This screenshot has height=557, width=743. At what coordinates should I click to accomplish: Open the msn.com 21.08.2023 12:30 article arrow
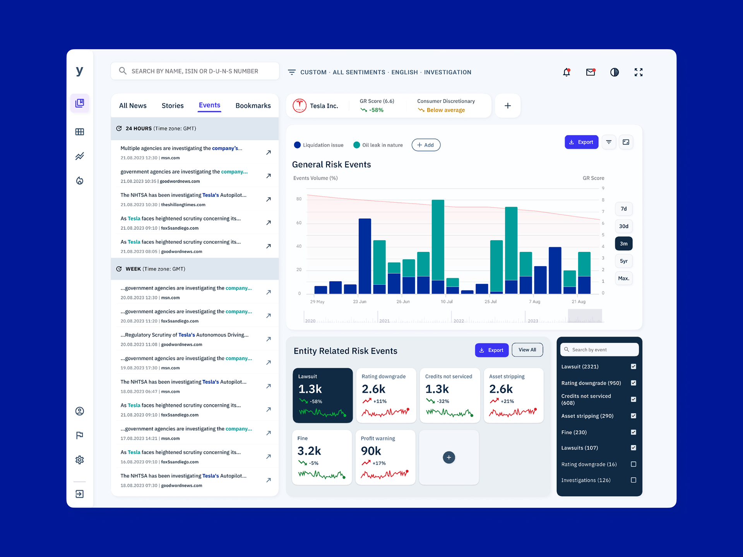click(269, 152)
